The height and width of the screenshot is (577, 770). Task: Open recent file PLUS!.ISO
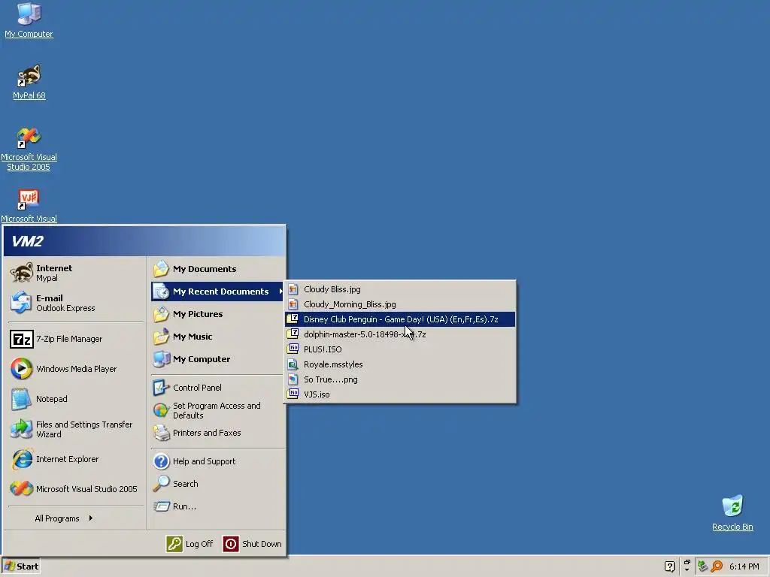point(400,349)
